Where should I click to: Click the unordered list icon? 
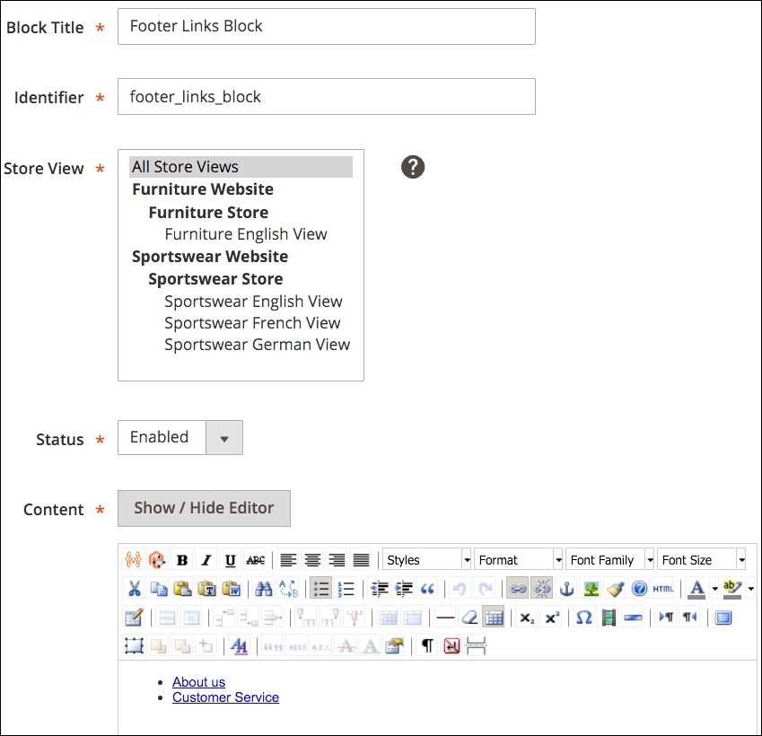(320, 590)
